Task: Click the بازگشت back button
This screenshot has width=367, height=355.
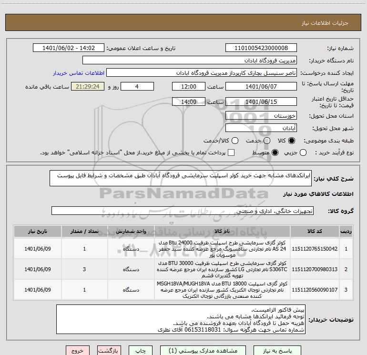Action: (x=109, y=351)
